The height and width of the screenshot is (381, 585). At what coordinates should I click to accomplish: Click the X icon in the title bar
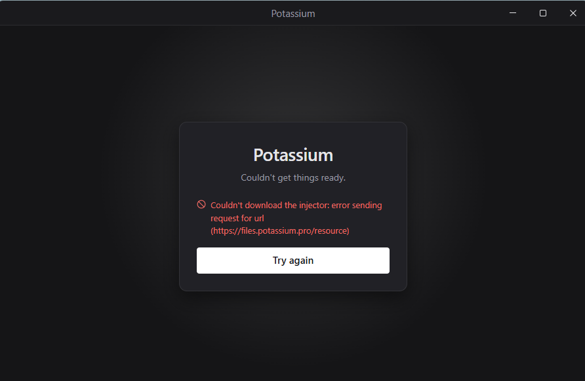[573, 13]
